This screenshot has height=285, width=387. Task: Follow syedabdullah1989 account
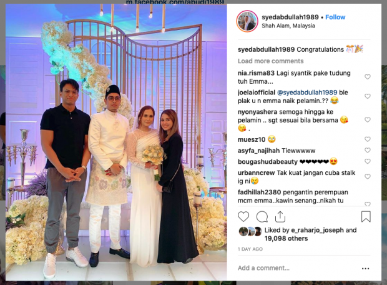point(335,17)
